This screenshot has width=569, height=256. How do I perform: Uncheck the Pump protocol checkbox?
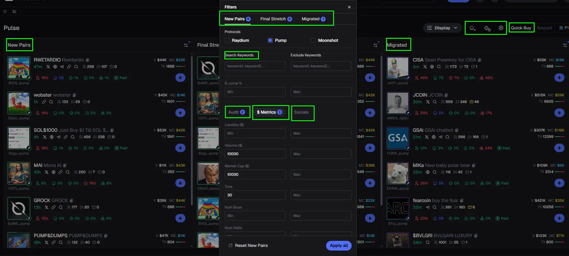tap(270, 40)
